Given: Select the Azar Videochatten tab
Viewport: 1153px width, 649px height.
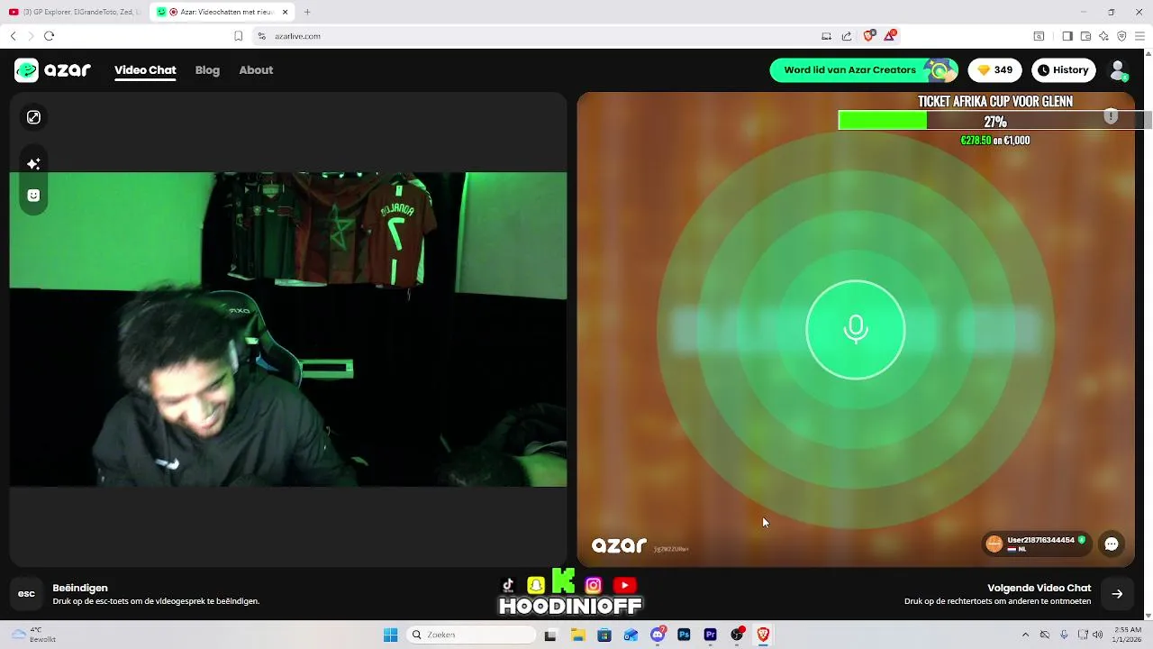Looking at the screenshot, I should pyautogui.click(x=222, y=12).
